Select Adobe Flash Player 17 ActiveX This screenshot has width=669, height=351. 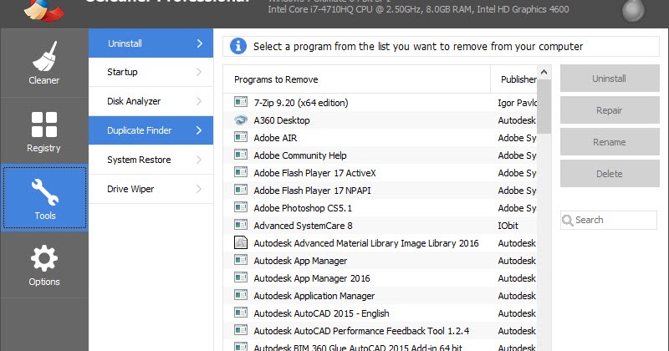pyautogui.click(x=380, y=173)
